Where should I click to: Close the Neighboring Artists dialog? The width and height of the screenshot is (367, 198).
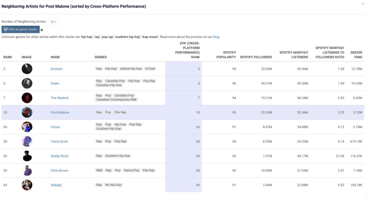click(x=363, y=4)
